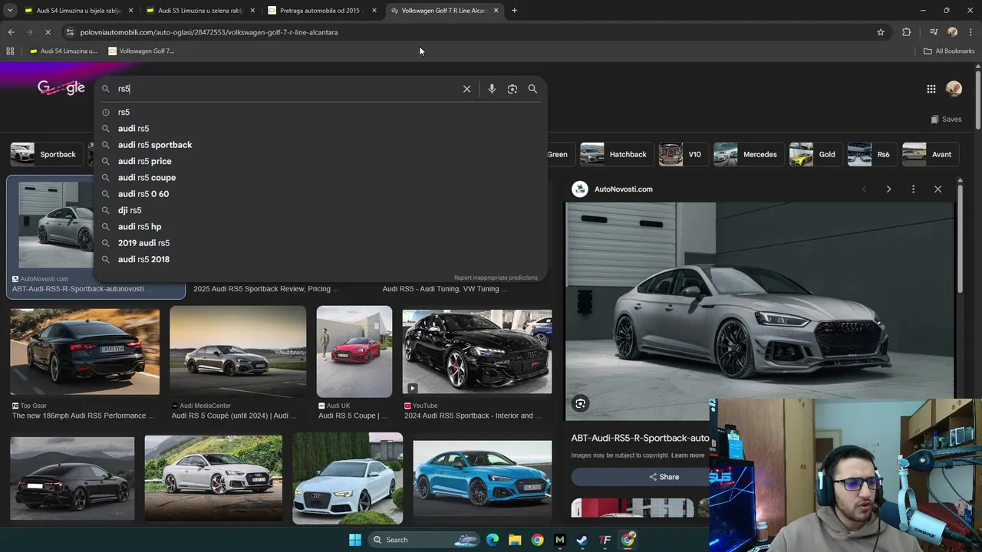This screenshot has height=552, width=982.
Task: Open YouTube 2024 Audi RS5 Sportback thumbnail
Action: pyautogui.click(x=477, y=352)
